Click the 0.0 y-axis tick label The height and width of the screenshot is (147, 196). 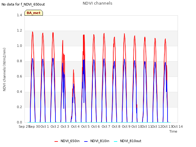(19, 123)
